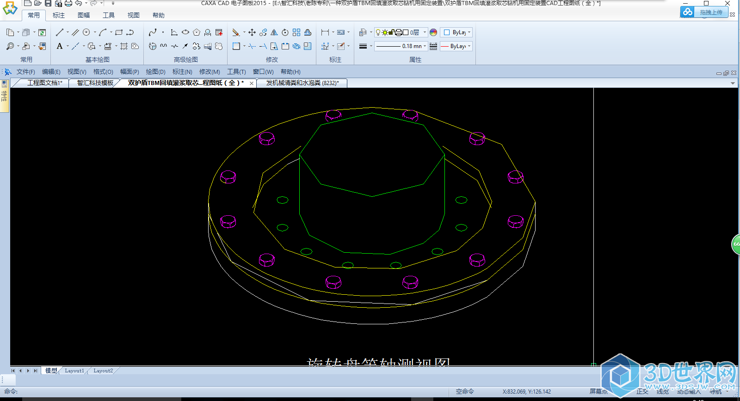This screenshot has height=401, width=740.
Task: Select the Polygon tool
Action: click(x=197, y=32)
